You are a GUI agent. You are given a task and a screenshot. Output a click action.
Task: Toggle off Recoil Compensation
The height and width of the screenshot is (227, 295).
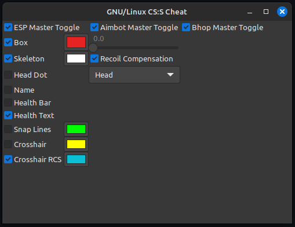click(94, 58)
